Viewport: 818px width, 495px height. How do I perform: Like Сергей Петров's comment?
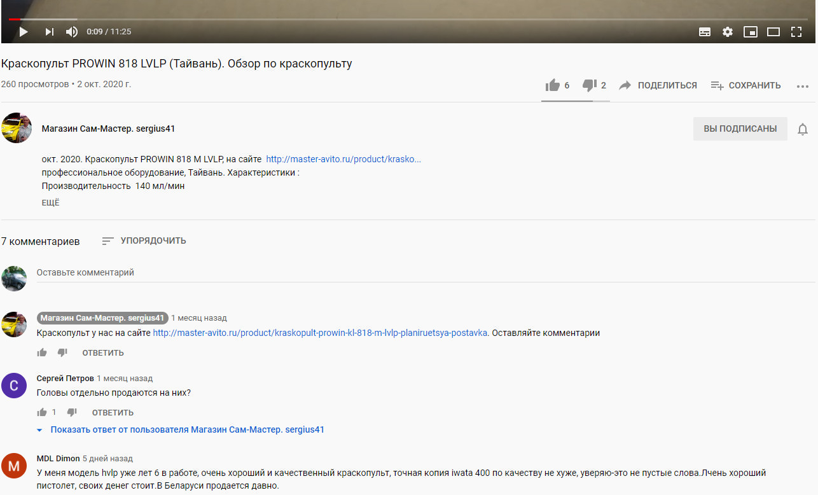[x=42, y=412]
